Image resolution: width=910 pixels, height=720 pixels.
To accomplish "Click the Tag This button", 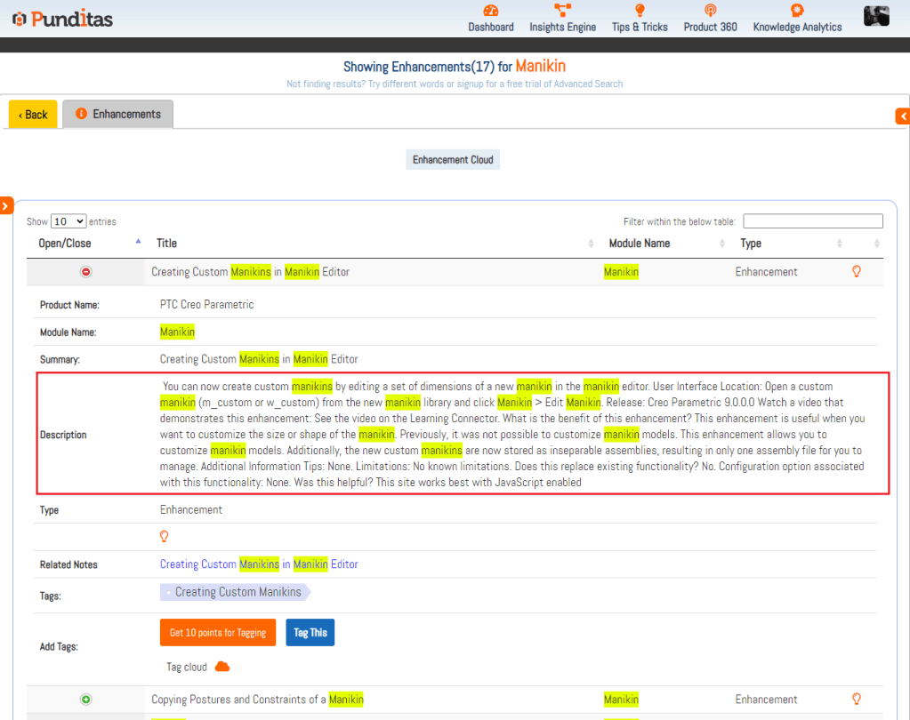I will tap(310, 633).
